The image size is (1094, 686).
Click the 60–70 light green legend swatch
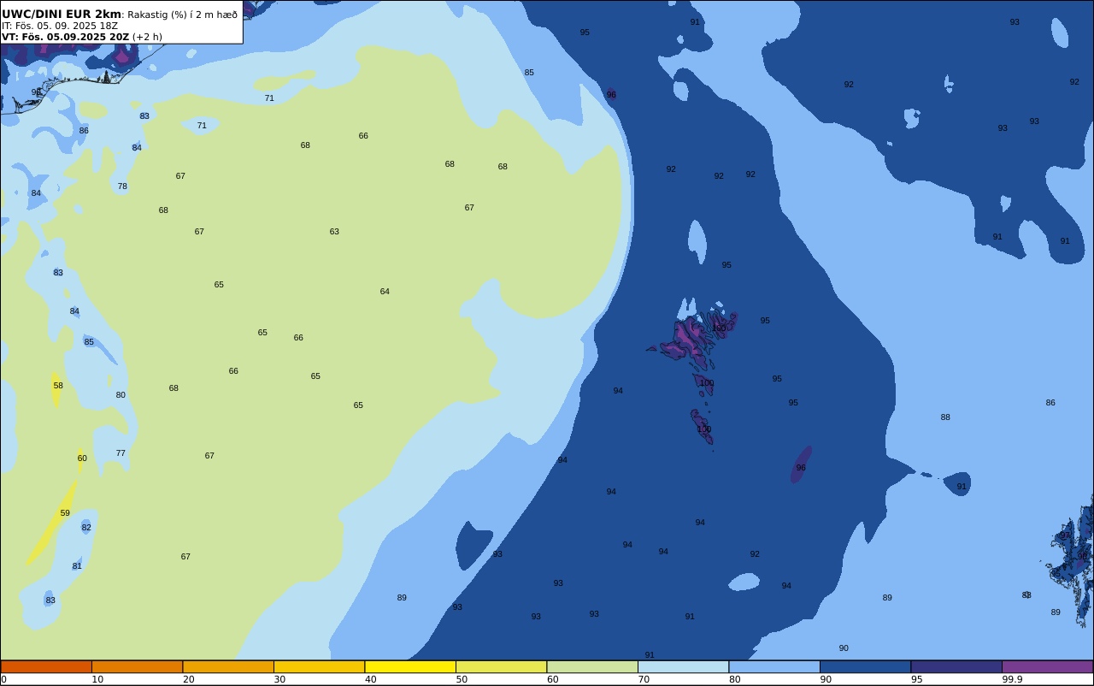(592, 666)
